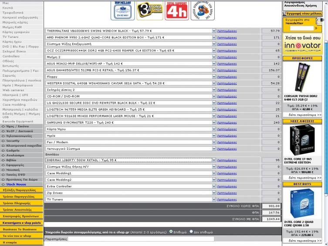
Task: Click δείτε περισσότερα under ΝΕΕΣ ΑΦΙΞΕΙΣ
Action: click(305, 178)
